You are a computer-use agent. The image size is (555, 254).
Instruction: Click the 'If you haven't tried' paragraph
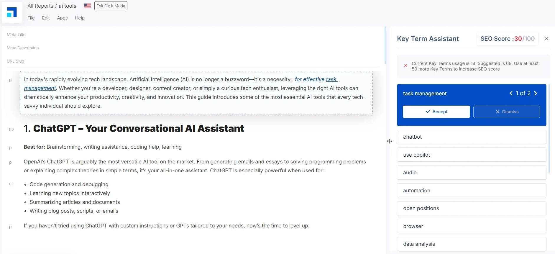click(x=167, y=226)
